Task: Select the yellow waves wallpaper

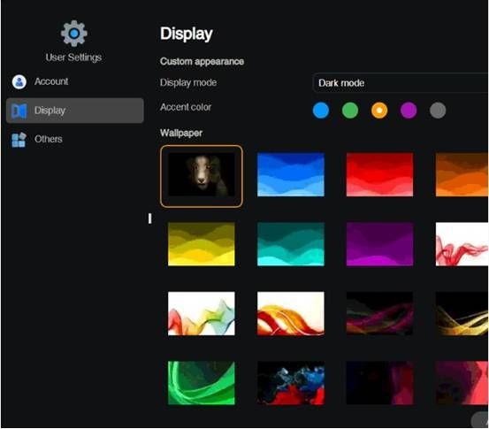Action: coord(202,244)
